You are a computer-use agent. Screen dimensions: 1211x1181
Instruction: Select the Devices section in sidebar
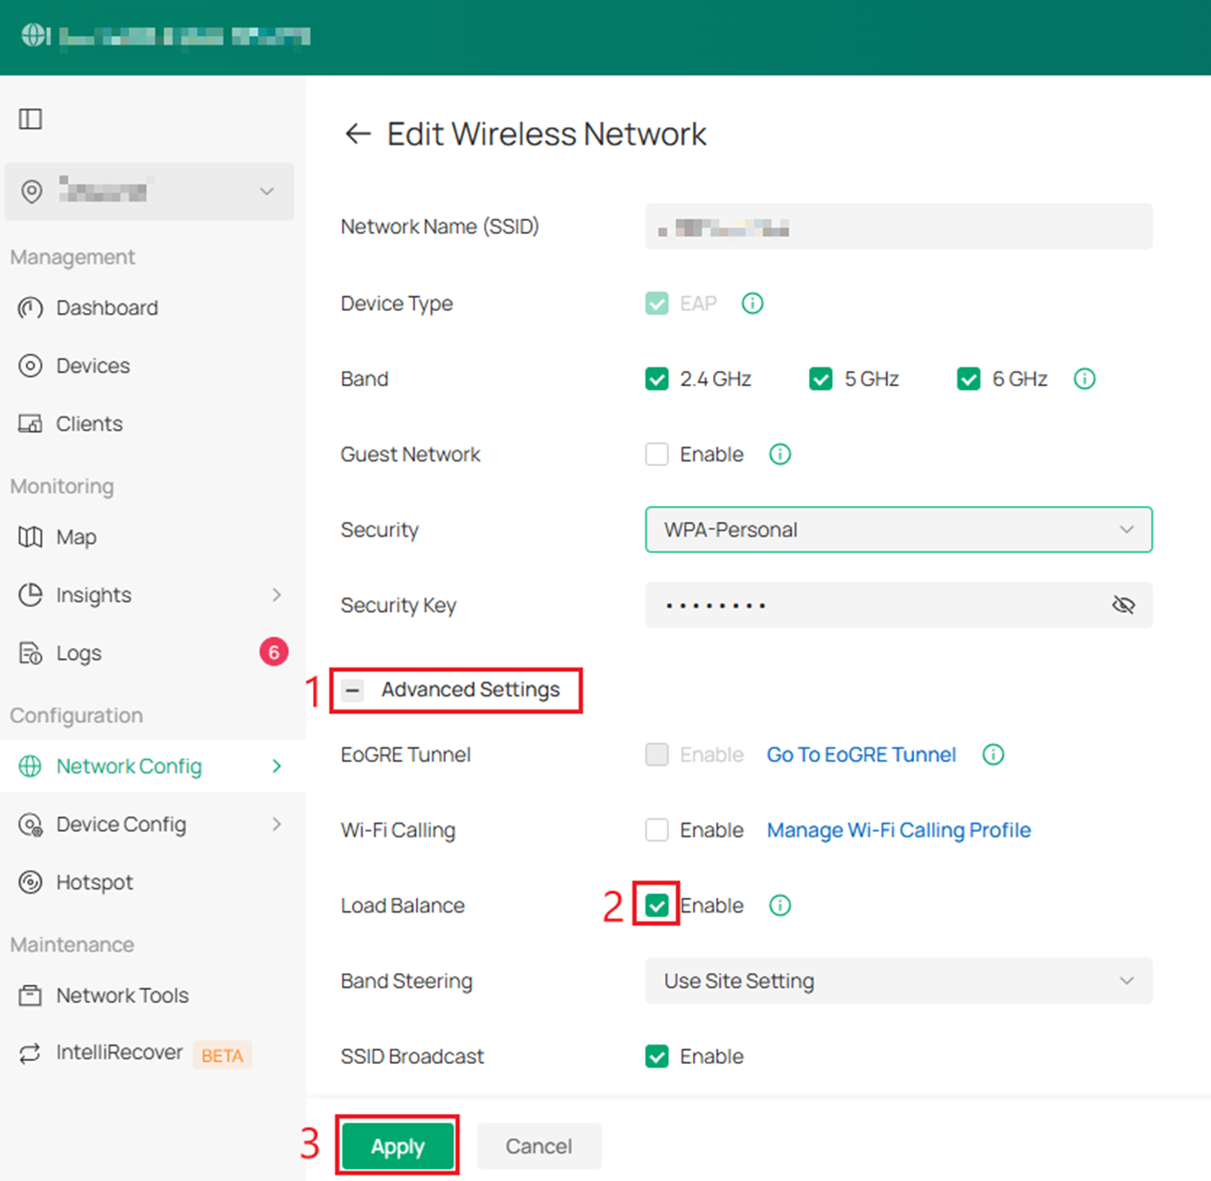(93, 366)
